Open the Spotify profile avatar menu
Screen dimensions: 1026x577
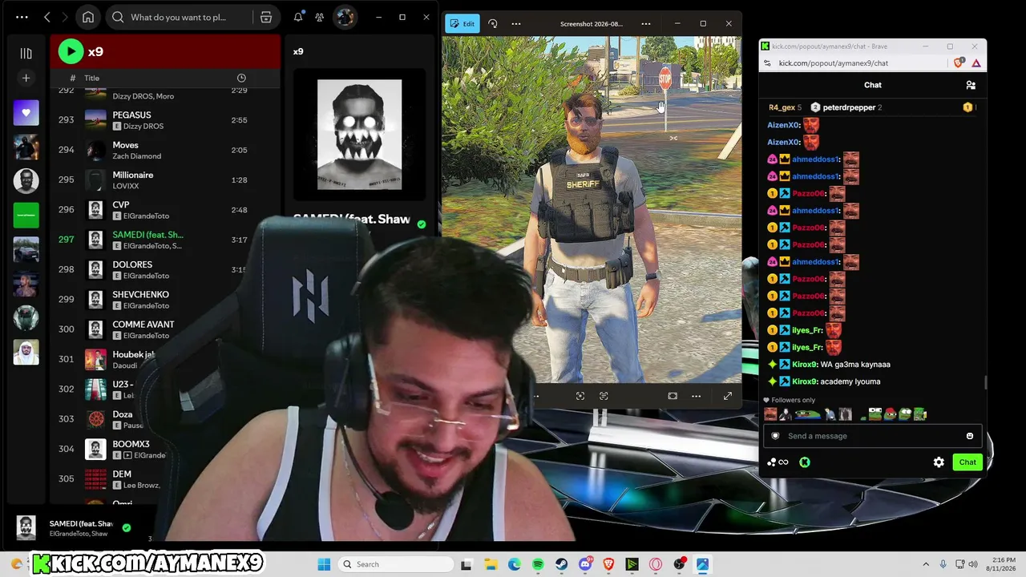345,17
